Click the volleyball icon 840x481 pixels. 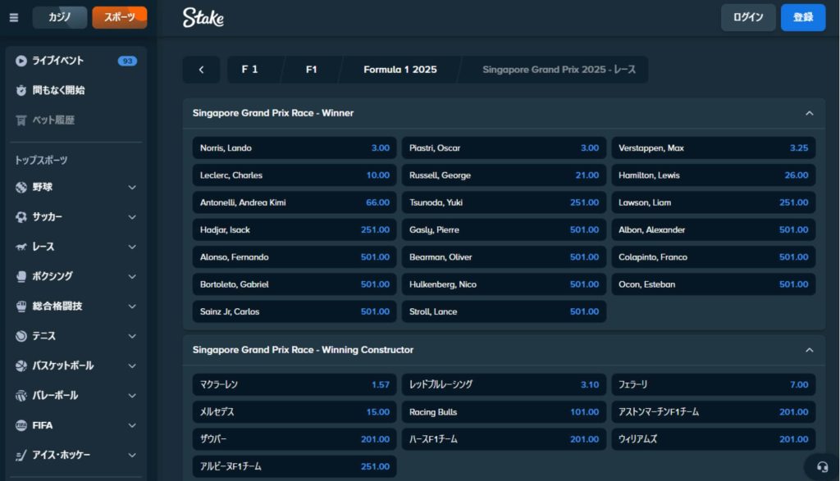pyautogui.click(x=21, y=396)
